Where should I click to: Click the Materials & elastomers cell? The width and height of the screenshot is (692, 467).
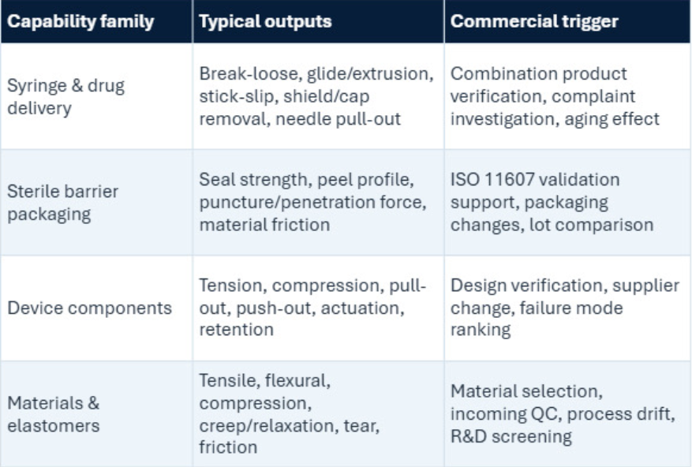point(96,414)
